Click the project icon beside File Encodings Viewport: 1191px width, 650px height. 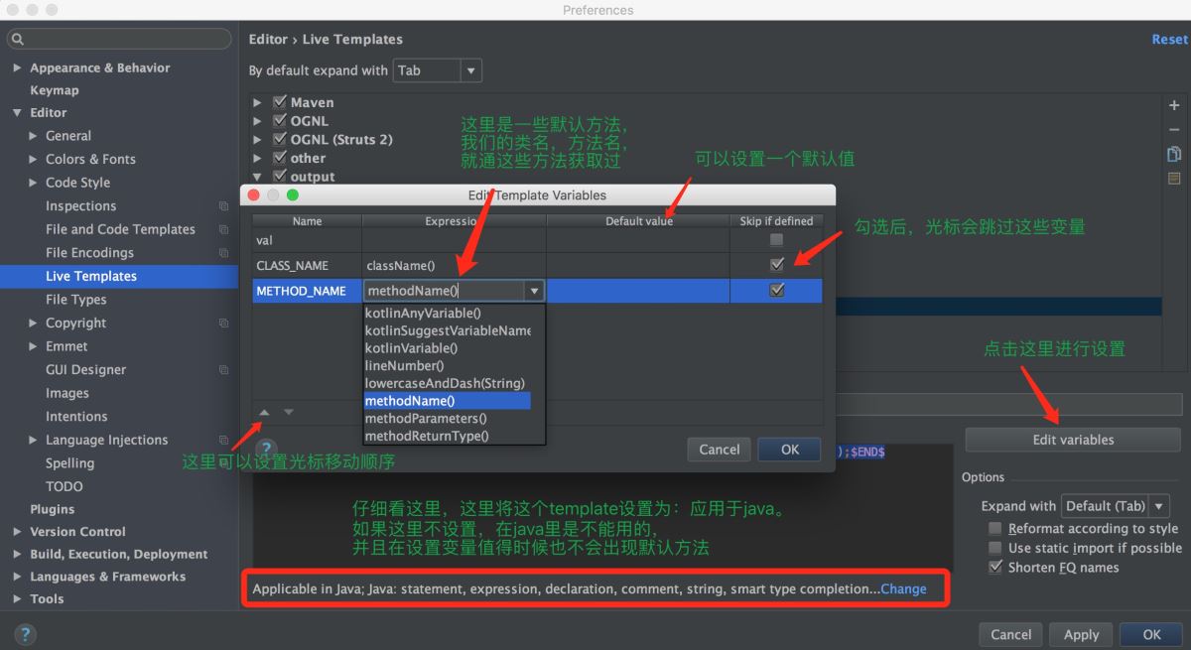coord(223,253)
